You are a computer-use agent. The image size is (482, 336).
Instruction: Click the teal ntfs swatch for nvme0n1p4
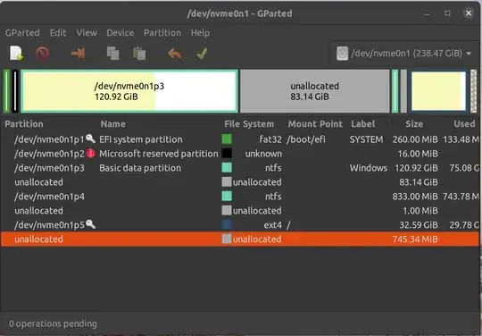click(227, 196)
